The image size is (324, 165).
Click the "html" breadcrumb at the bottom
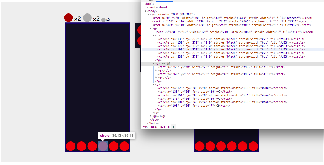point(145,127)
